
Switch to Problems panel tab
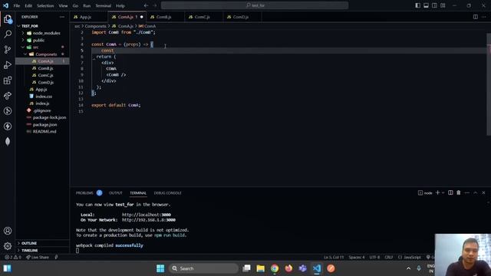click(84, 193)
